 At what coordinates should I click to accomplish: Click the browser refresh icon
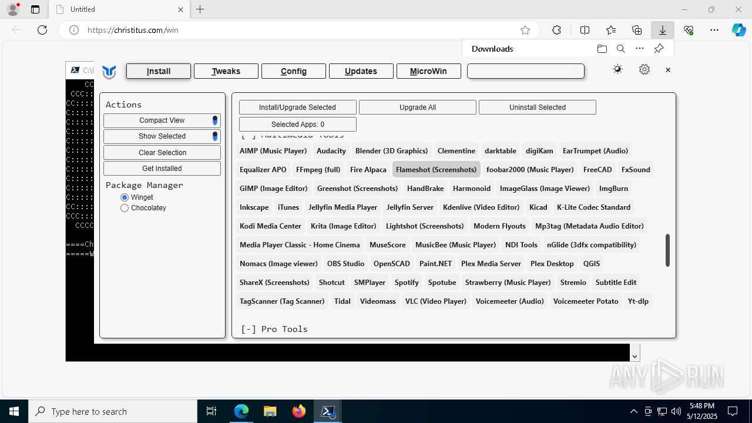42,30
